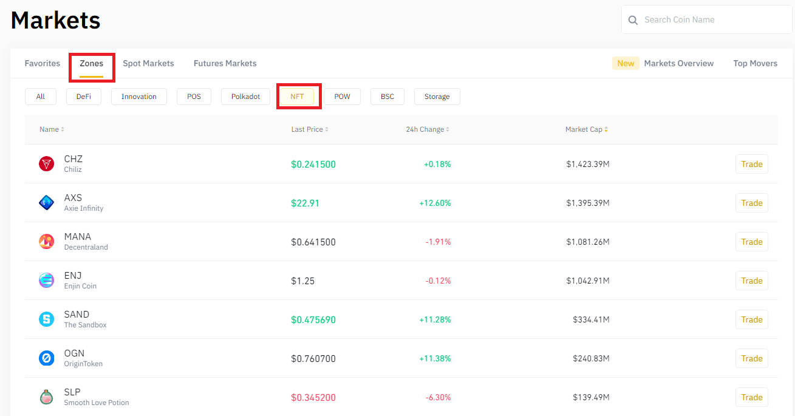Click the $0.760700 OGN price
The width and height of the screenshot is (795, 416).
[x=313, y=359]
